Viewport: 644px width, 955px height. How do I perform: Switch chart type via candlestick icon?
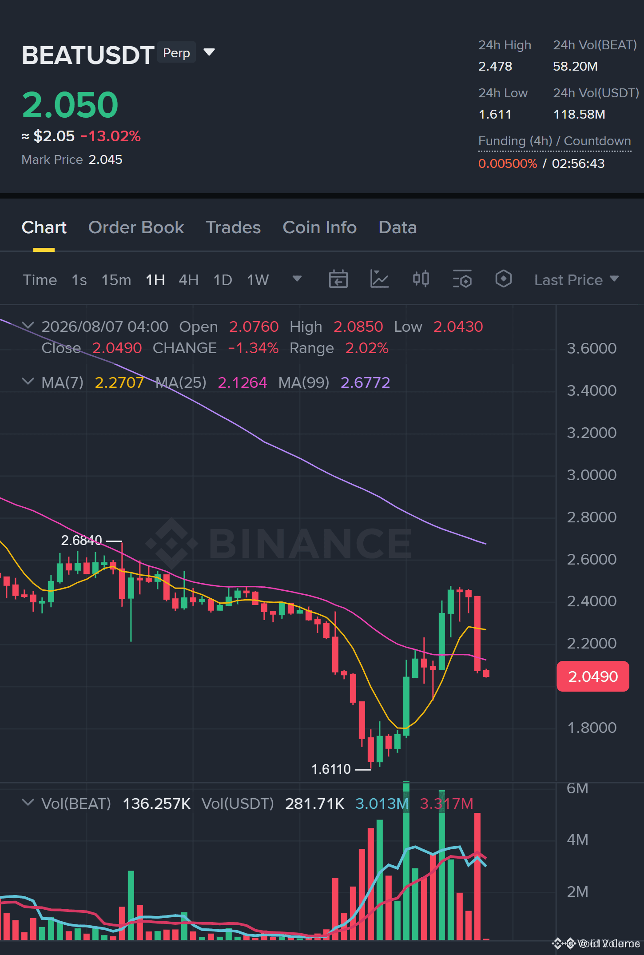421,279
